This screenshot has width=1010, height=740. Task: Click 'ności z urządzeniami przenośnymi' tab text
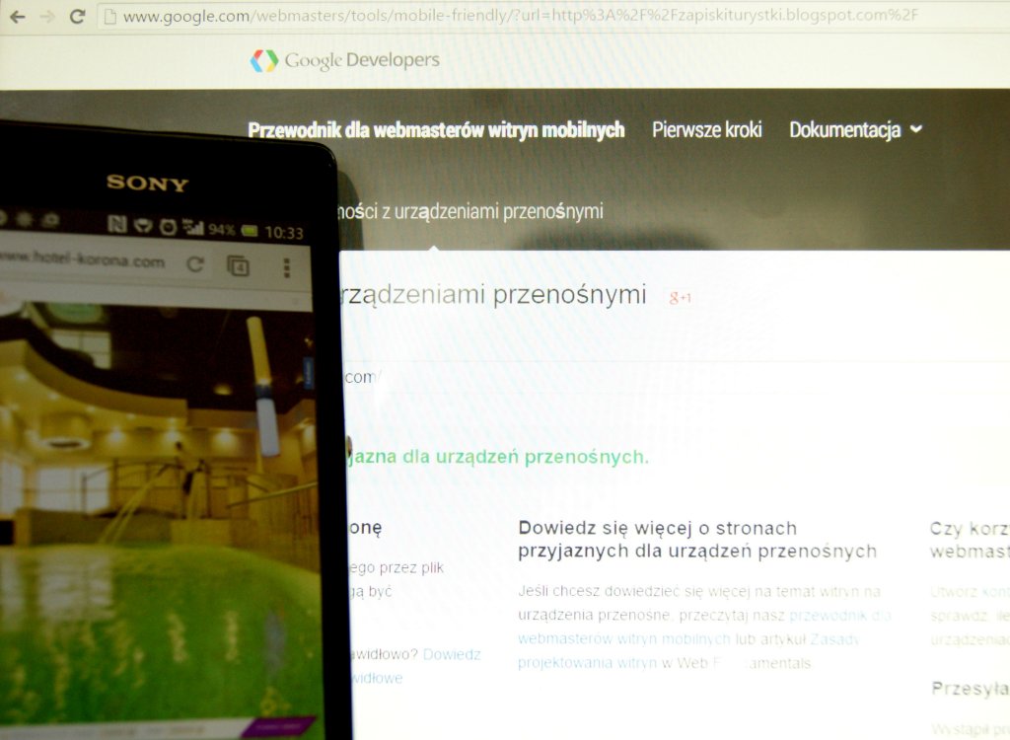(471, 211)
